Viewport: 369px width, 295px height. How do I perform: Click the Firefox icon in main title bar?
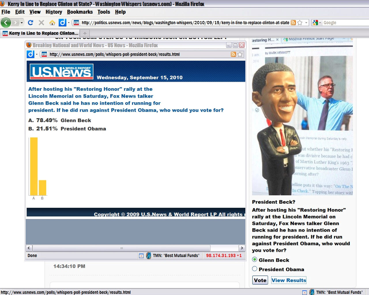pyautogui.click(x=3, y=4)
